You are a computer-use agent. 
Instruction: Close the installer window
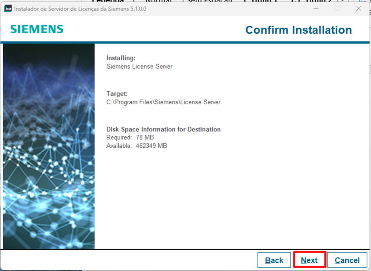(x=358, y=9)
